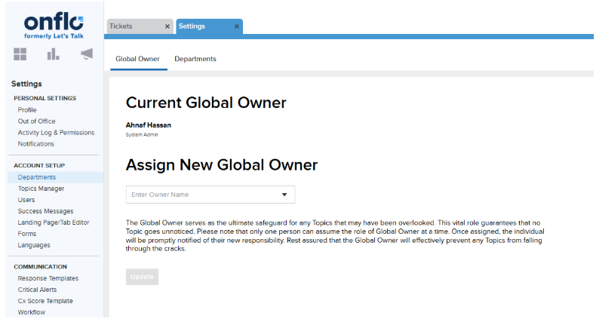Screen dimensions: 596x319
Task: Open the Users settings page
Action: 26,200
